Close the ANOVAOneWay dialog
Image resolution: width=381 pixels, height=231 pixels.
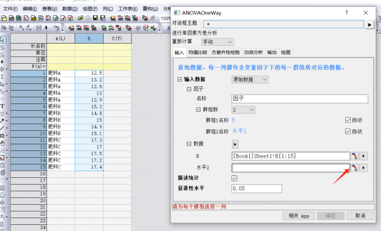365,13
